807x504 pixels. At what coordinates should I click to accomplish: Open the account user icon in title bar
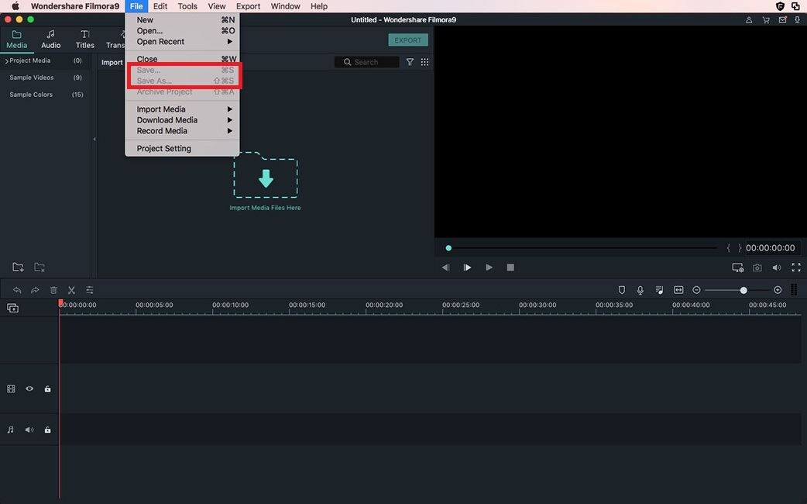pyautogui.click(x=749, y=19)
